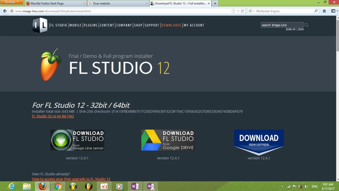Image resolution: width=339 pixels, height=191 pixels.
Task: Click the magnifier in MyStartab search box
Action: (316, 11)
